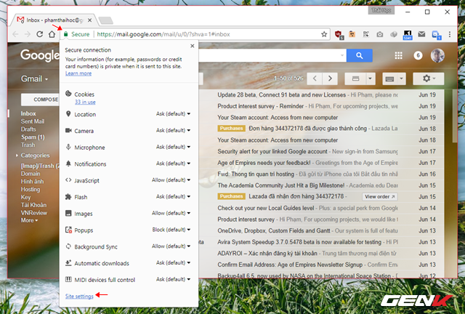Click the browser forward arrow
This screenshot has width=465, height=314.
click(28, 34)
